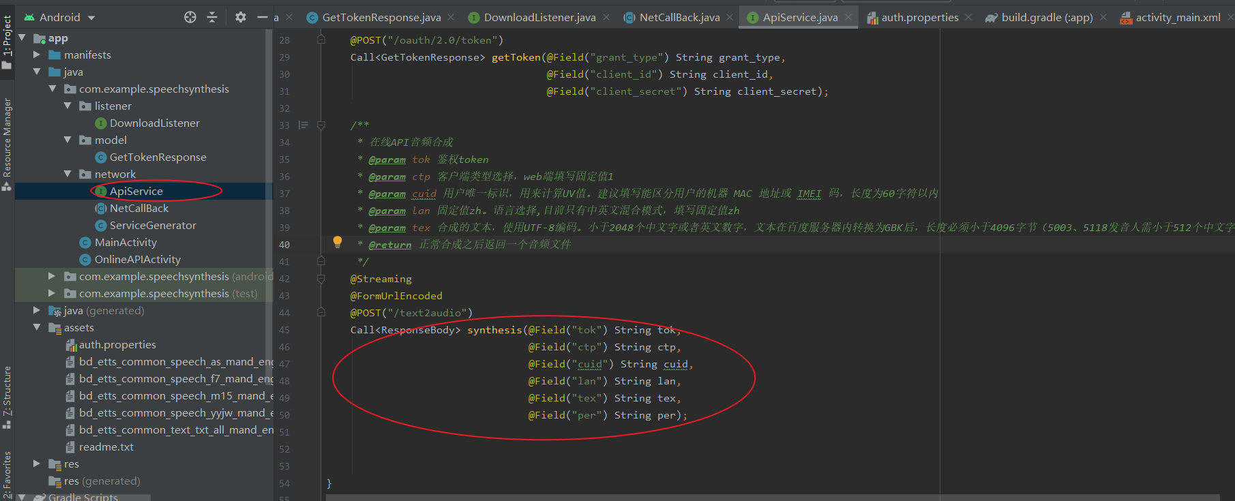Open the Resource Manager tool window

coord(7,143)
